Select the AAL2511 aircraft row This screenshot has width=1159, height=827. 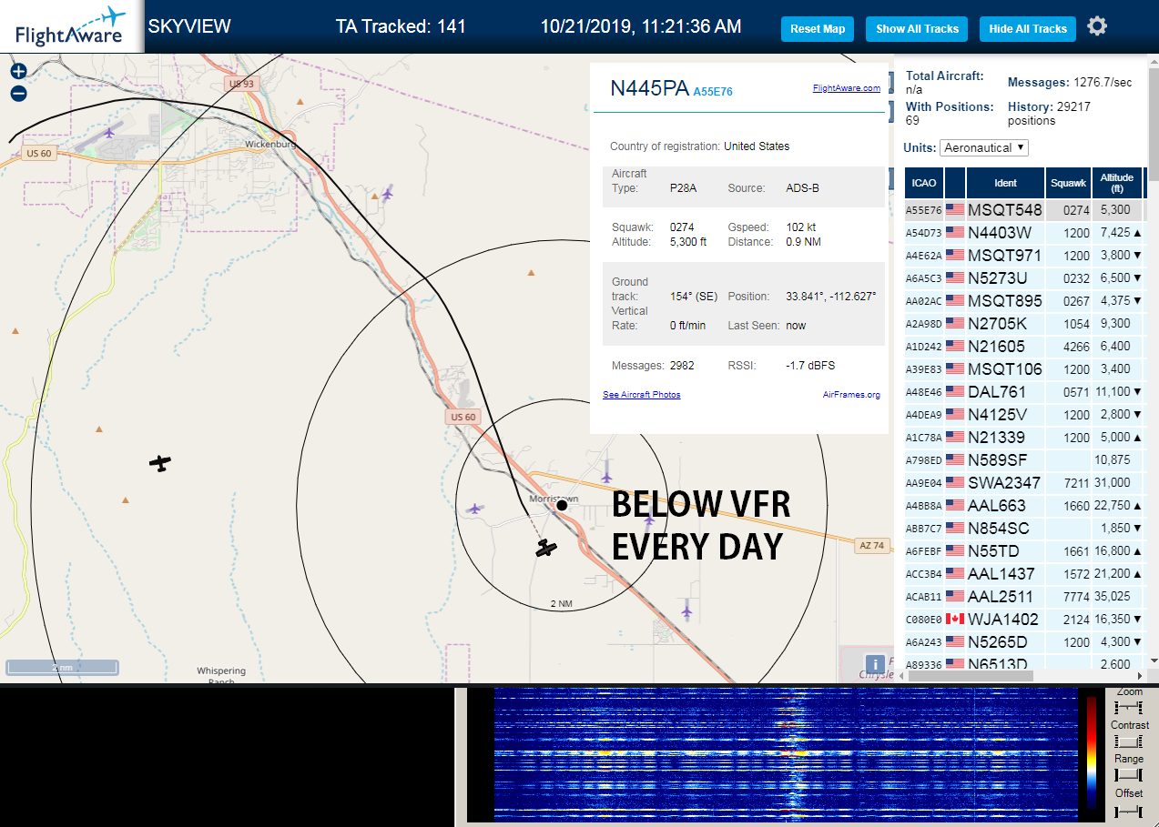pyautogui.click(x=1024, y=597)
